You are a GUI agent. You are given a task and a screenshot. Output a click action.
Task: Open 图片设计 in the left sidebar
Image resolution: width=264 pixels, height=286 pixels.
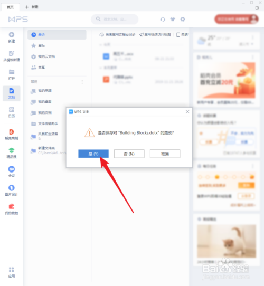tap(12, 190)
